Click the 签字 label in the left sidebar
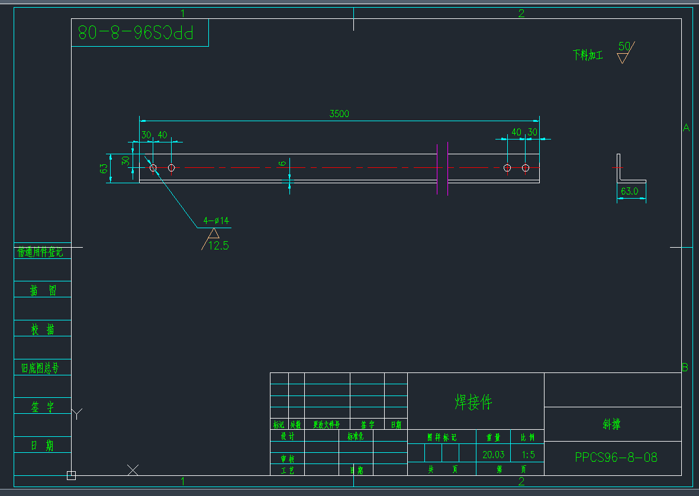 coord(43,407)
